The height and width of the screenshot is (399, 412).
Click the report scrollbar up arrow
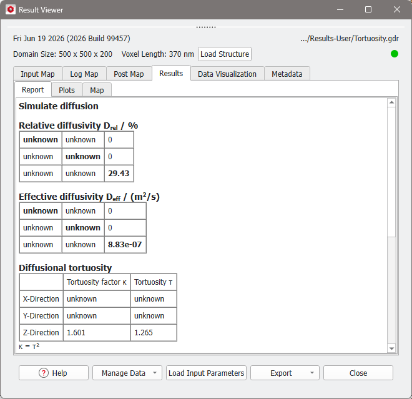(391, 102)
